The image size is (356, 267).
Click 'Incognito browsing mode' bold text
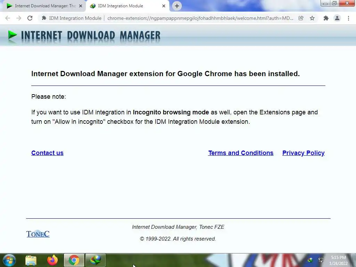coord(171,112)
